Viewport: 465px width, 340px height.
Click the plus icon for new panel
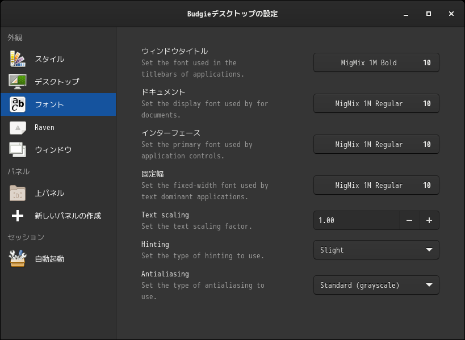[18, 216]
